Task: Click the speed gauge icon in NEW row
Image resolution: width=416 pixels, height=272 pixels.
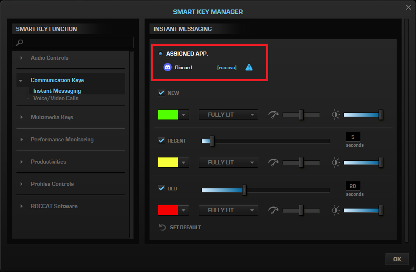Action: coord(273,115)
